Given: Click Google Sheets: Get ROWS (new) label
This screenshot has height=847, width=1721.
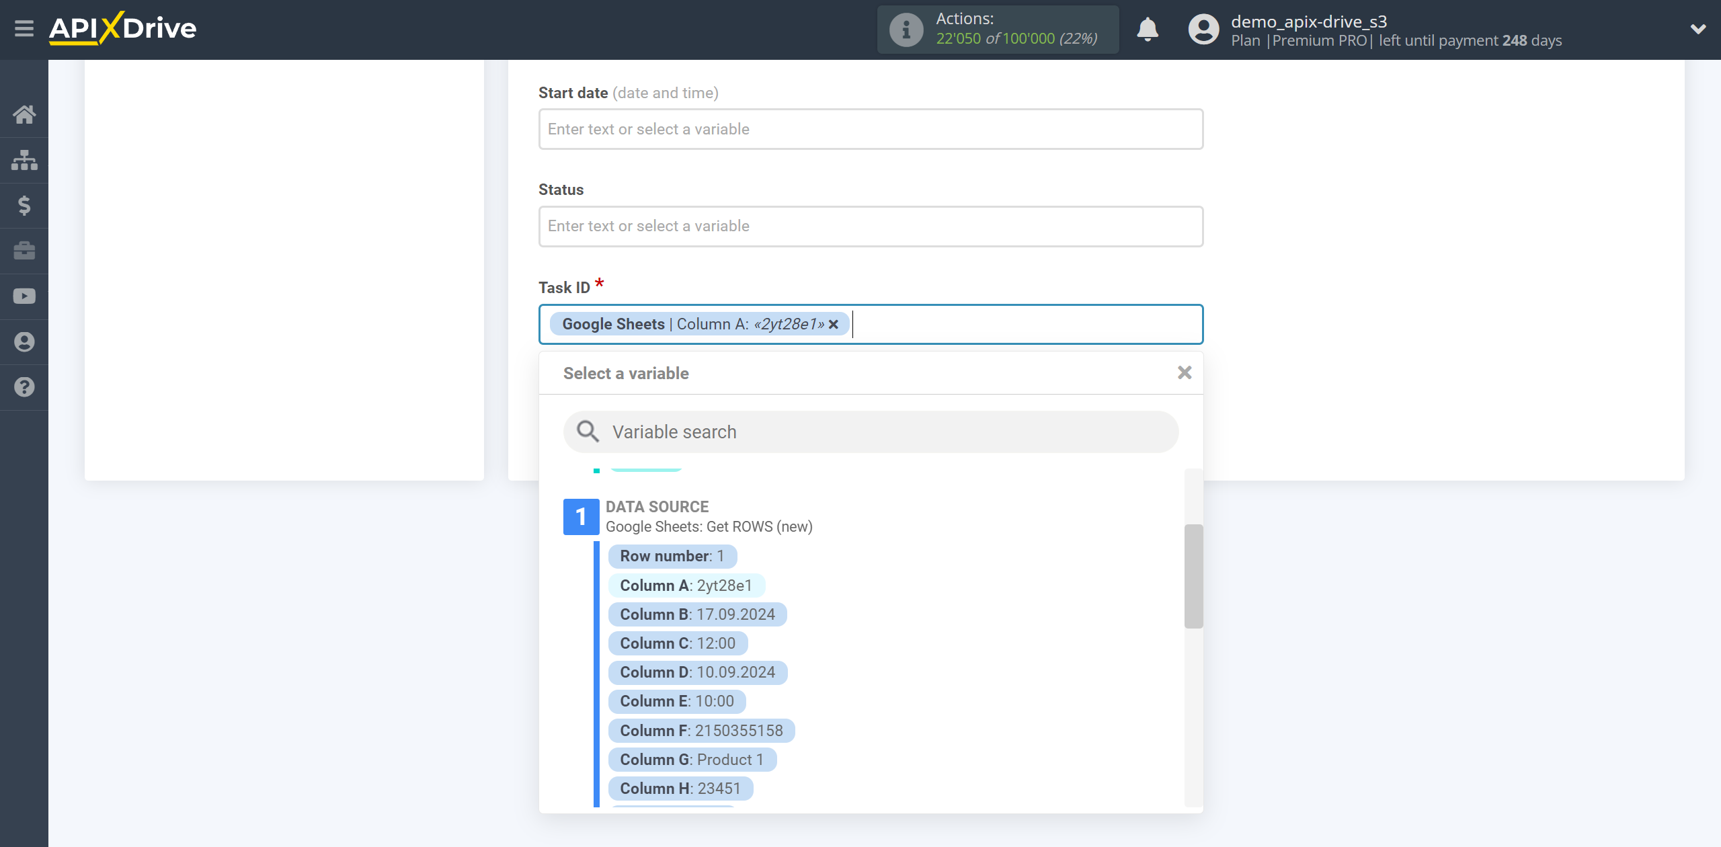Looking at the screenshot, I should click(709, 526).
